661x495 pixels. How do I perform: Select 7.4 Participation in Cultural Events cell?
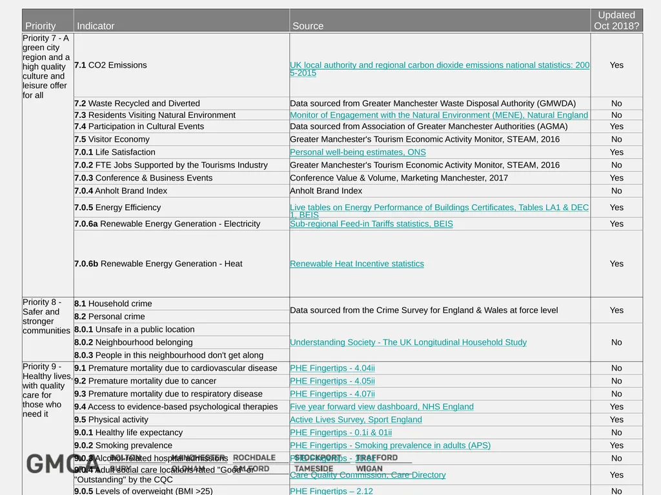(x=181, y=127)
